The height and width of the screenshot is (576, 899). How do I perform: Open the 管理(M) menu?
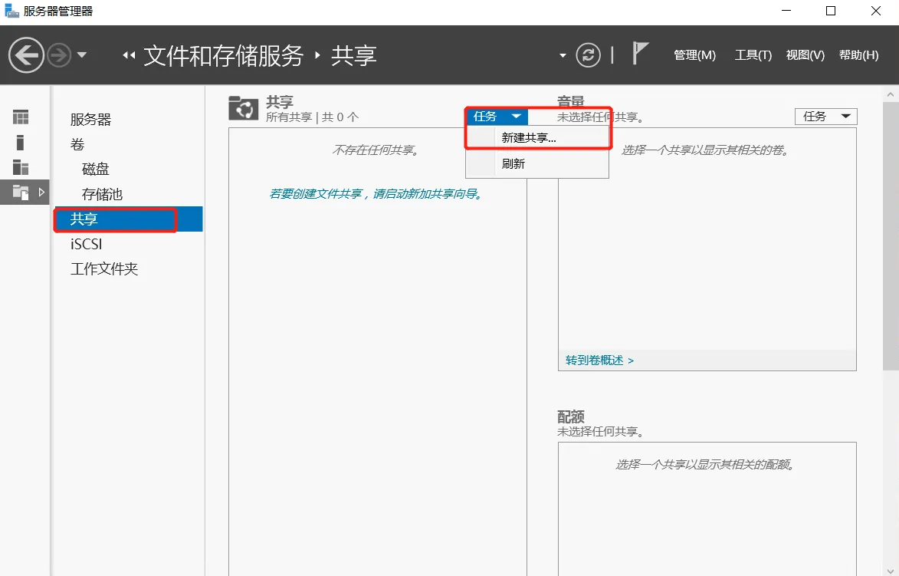point(694,55)
